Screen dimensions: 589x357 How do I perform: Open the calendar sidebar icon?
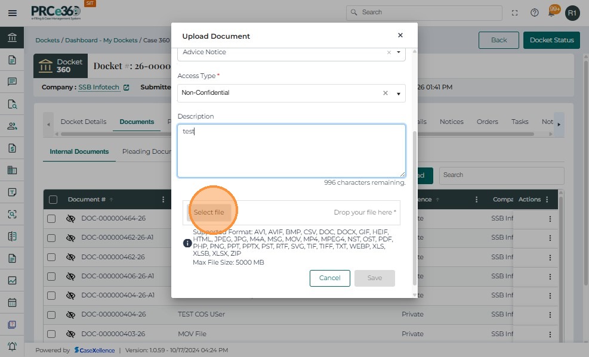(12, 302)
